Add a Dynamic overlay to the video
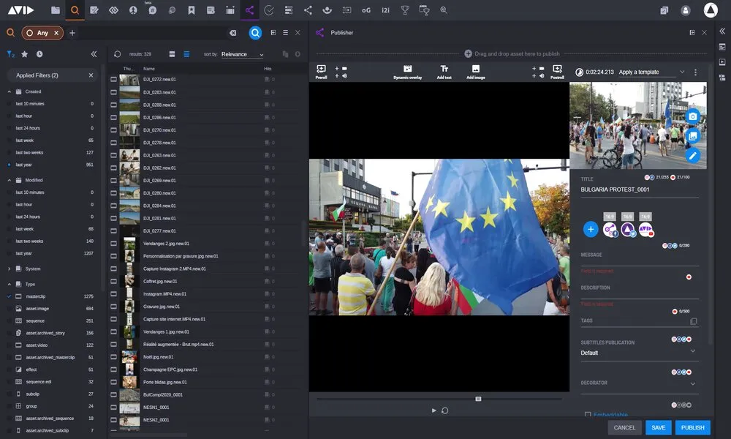731x439 pixels. point(407,71)
